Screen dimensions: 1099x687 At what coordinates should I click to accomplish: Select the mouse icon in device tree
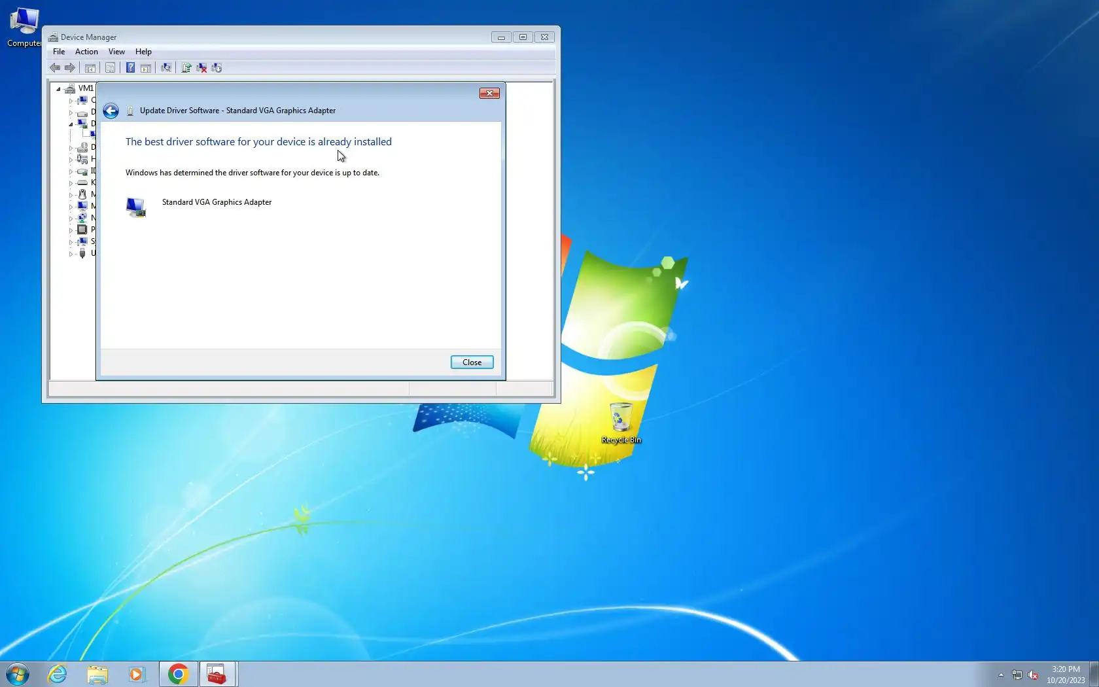[82, 194]
